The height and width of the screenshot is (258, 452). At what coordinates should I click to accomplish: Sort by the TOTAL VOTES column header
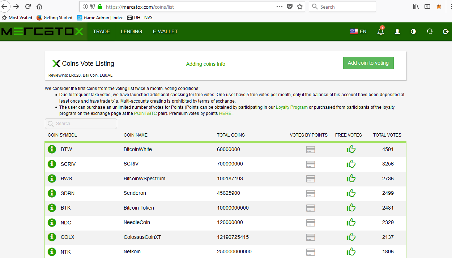(x=387, y=135)
